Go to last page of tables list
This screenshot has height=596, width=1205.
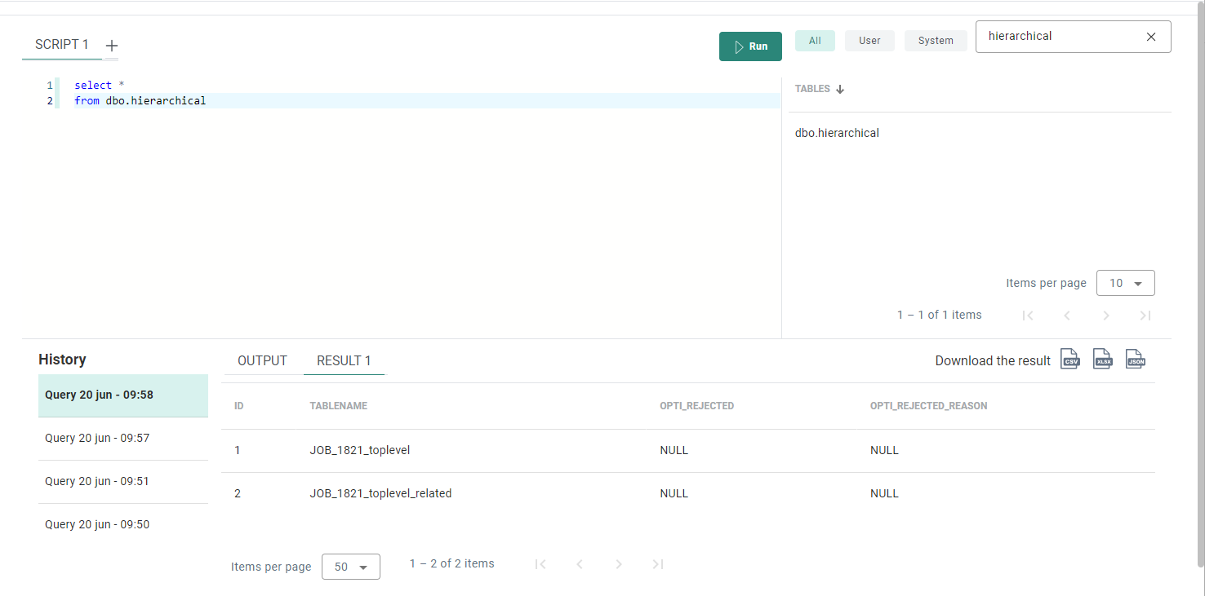coord(1145,316)
